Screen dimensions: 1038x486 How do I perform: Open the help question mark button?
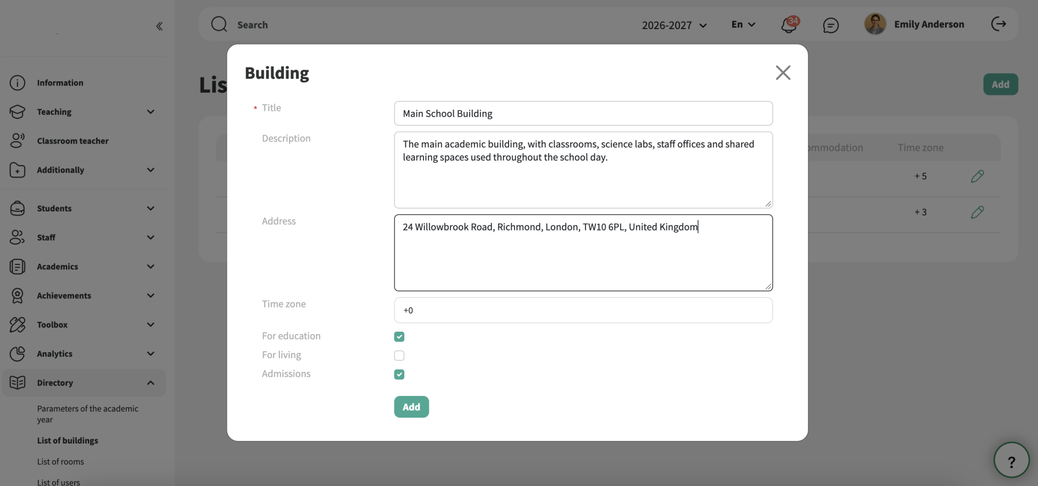pyautogui.click(x=1011, y=460)
